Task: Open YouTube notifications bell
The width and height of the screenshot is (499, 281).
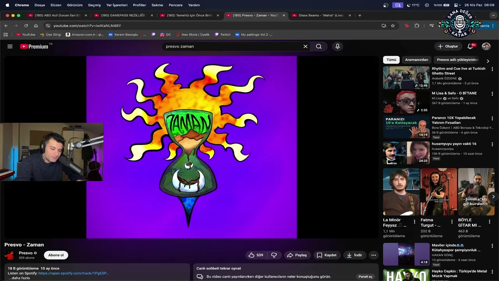Action: (471, 46)
